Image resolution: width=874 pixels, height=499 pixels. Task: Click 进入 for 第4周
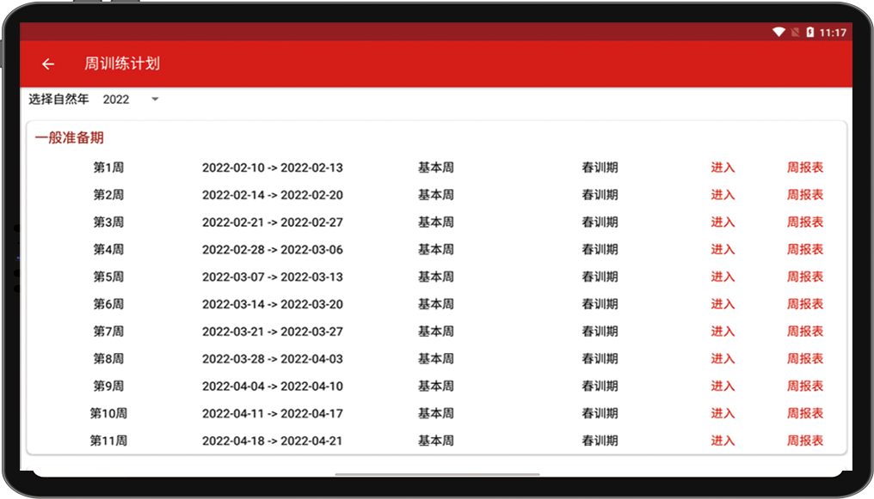(723, 249)
